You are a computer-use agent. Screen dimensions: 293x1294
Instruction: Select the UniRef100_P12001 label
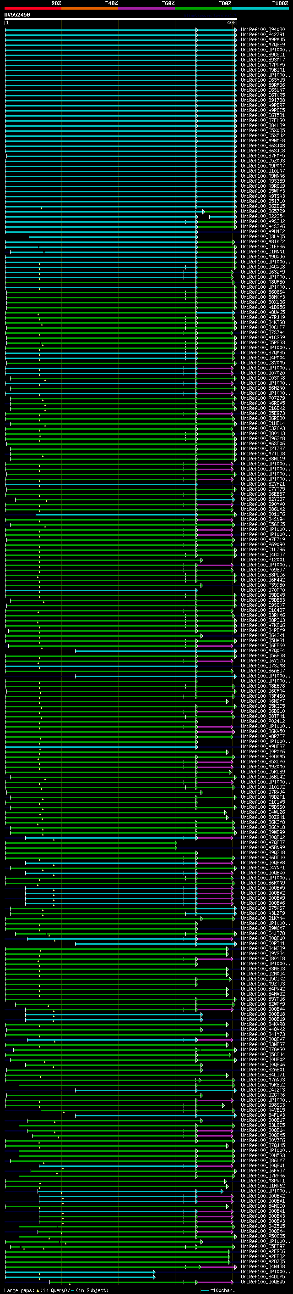(263, 560)
